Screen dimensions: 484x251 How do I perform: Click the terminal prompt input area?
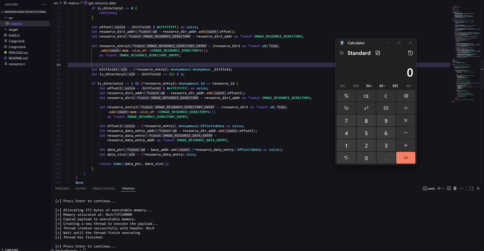[85, 250]
